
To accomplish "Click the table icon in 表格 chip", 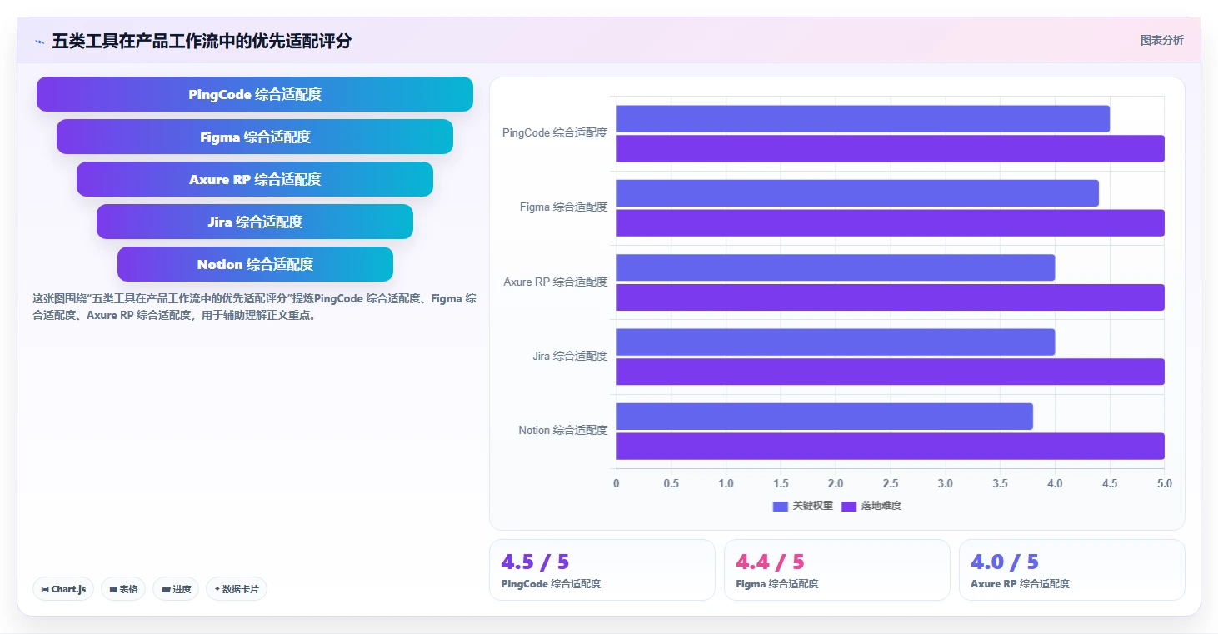I will (x=113, y=589).
